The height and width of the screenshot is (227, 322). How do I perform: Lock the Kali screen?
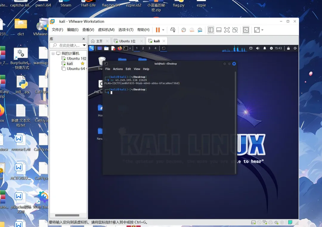(289, 48)
